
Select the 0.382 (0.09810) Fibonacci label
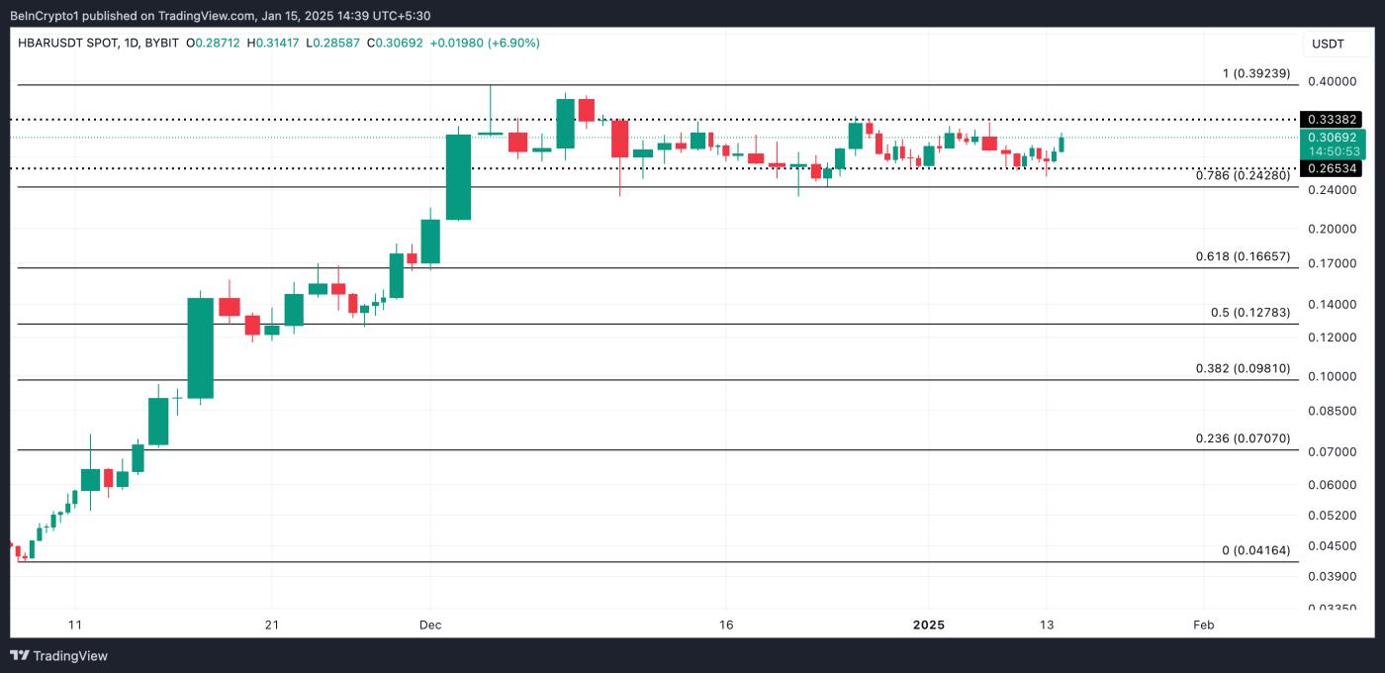point(1243,368)
